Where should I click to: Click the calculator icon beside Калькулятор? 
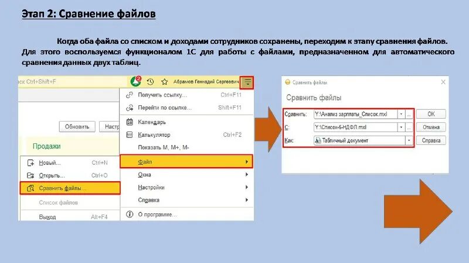click(x=130, y=135)
